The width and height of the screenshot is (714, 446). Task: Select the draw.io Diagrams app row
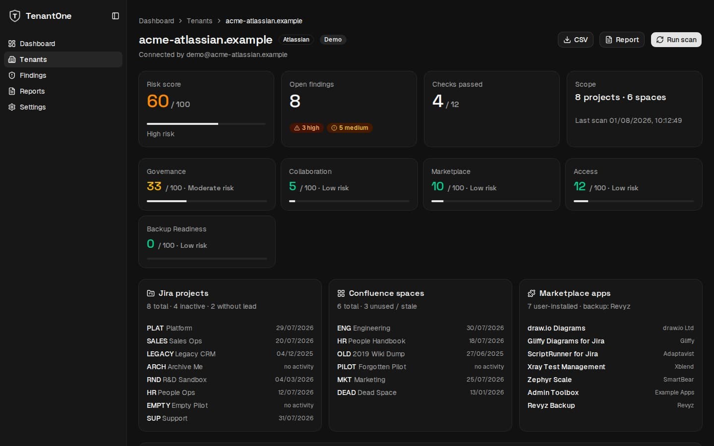point(611,328)
